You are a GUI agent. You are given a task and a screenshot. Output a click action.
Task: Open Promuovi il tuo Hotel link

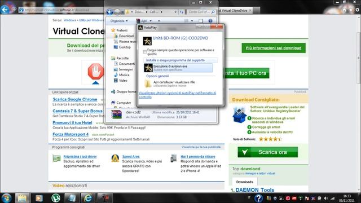(72, 123)
